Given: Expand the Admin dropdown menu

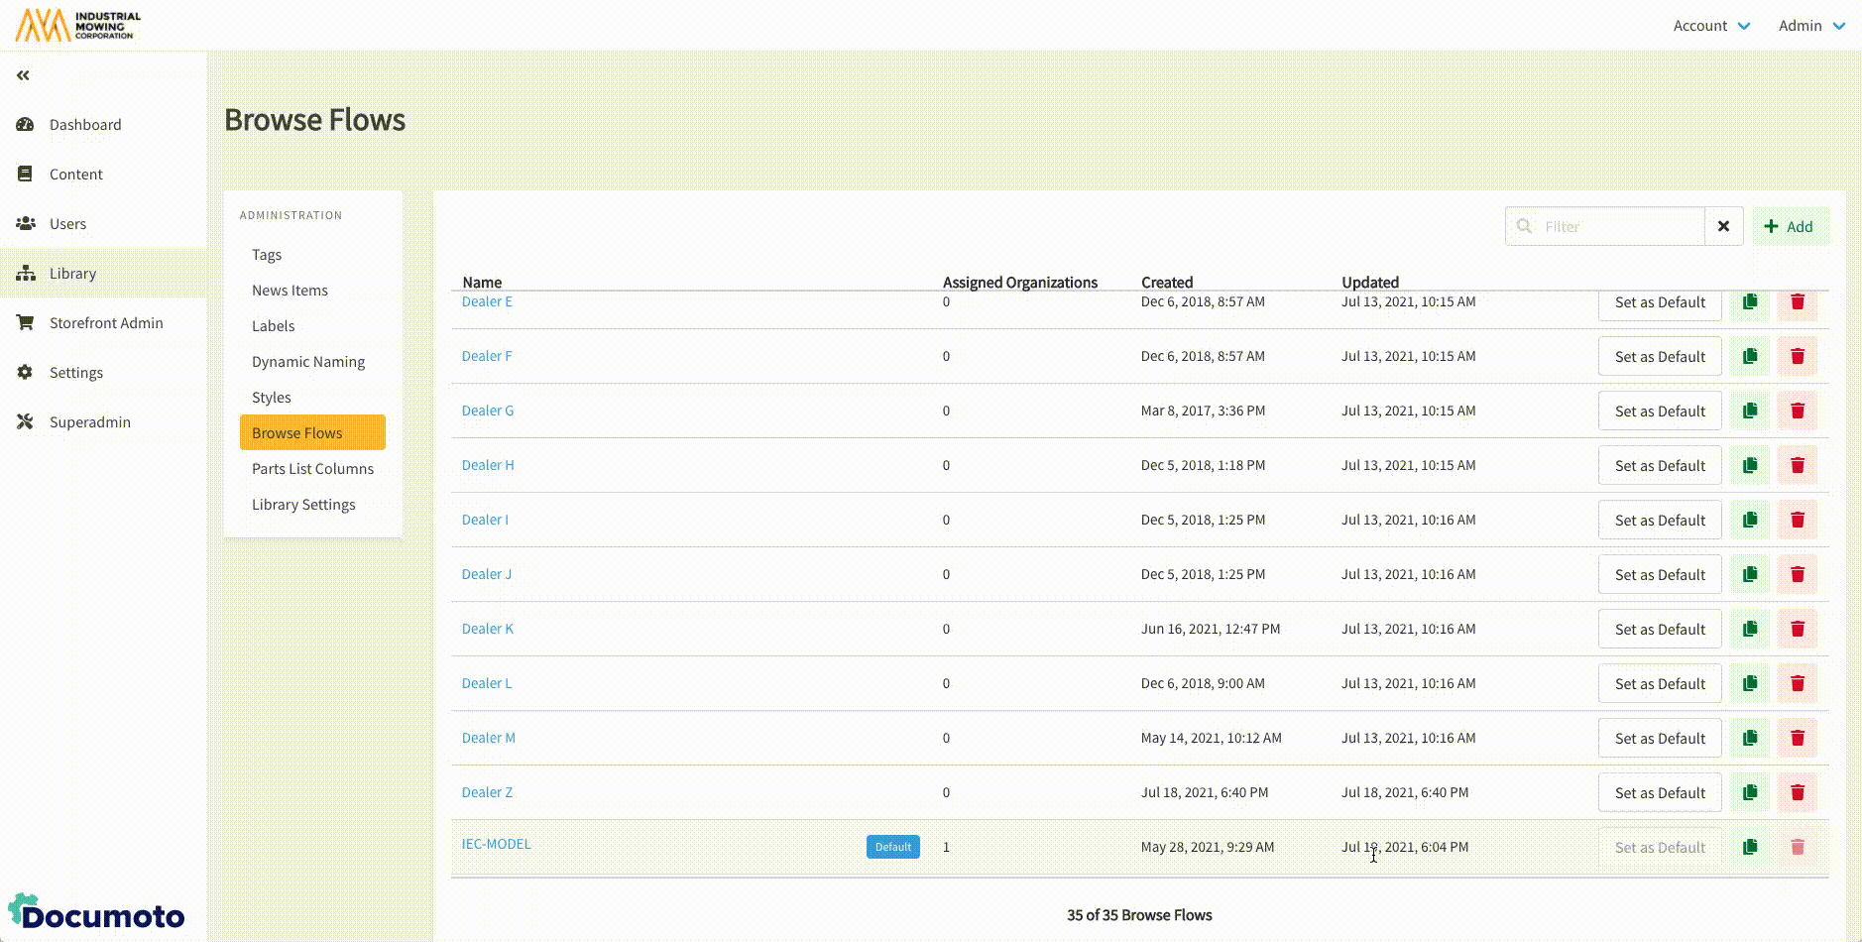Looking at the screenshot, I should (1810, 26).
